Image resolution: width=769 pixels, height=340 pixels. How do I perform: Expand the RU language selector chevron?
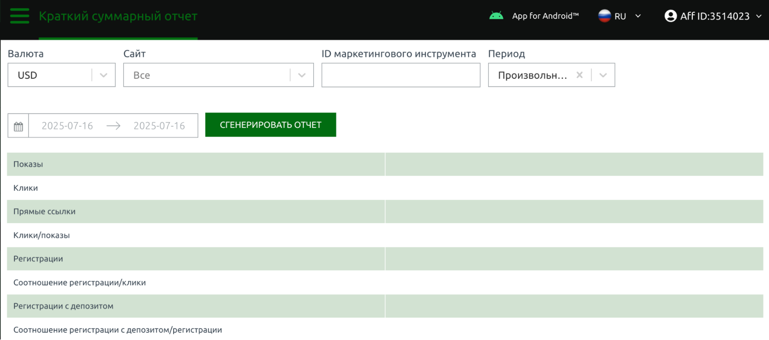(638, 16)
